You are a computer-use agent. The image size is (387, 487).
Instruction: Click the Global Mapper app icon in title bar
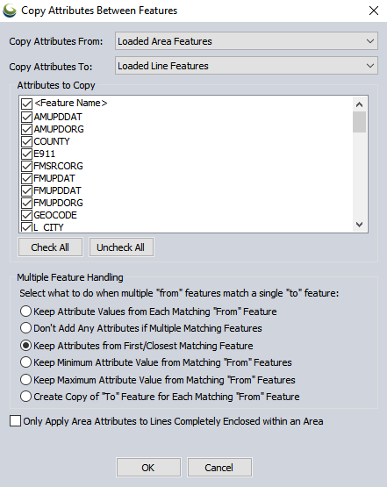(x=10, y=11)
